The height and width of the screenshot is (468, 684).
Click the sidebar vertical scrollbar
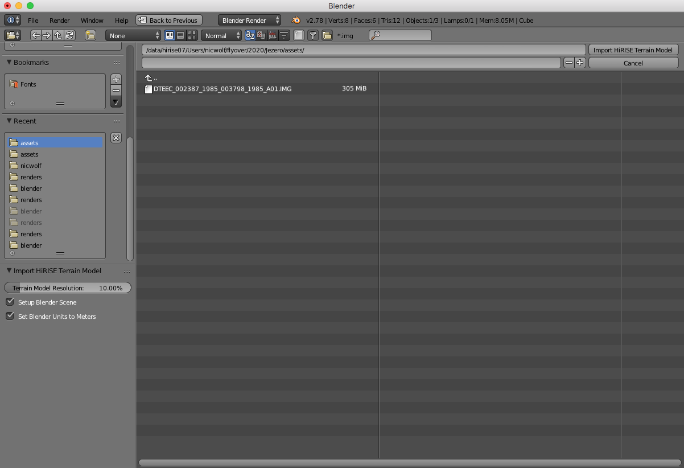130,199
